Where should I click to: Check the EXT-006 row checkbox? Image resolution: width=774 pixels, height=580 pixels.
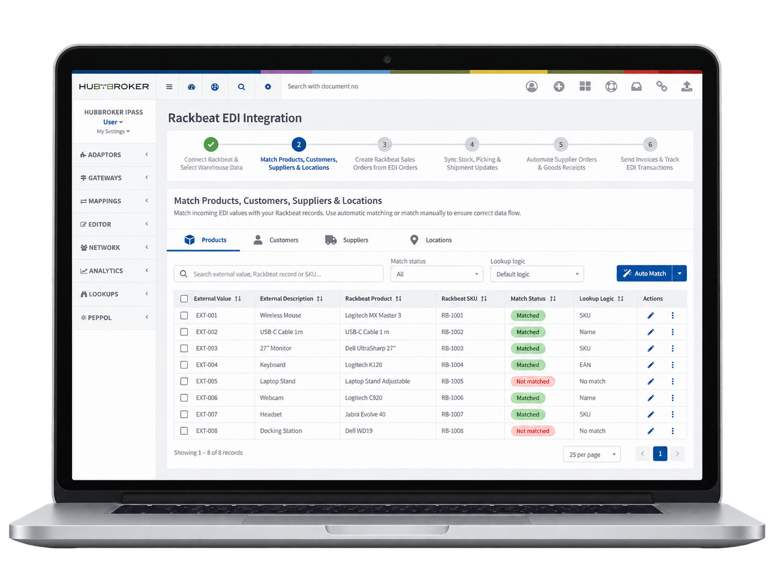[x=184, y=398]
